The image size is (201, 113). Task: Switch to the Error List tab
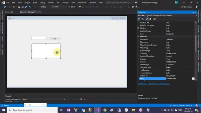point(9,101)
